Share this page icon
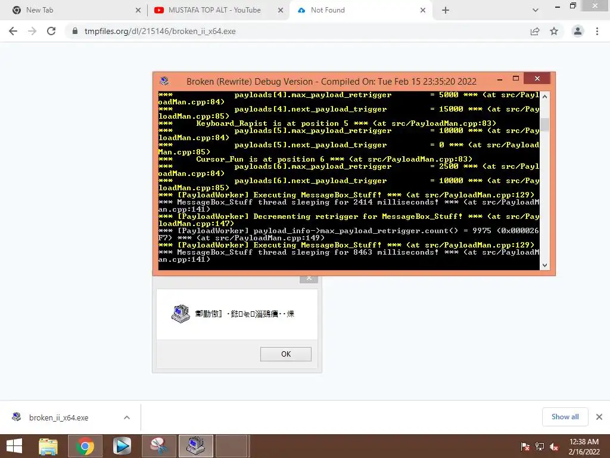 click(535, 31)
